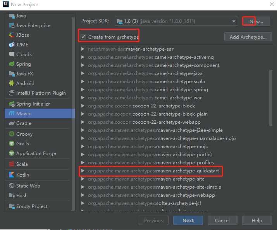
Task: Select the Java project type icon
Action: pos(12,16)
